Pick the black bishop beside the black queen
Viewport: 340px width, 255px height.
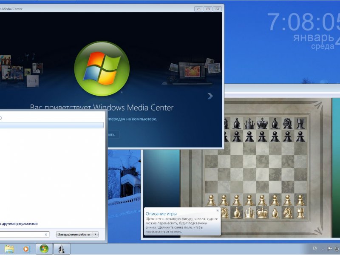(x=237, y=123)
